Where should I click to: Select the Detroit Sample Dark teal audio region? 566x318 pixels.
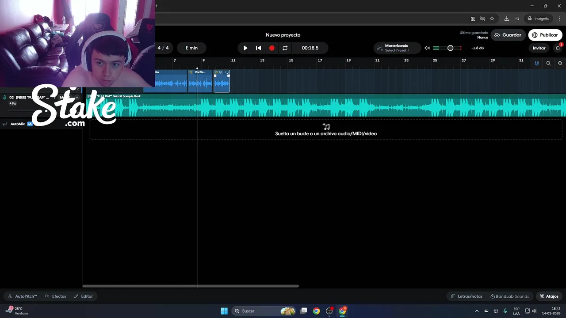coord(326,106)
